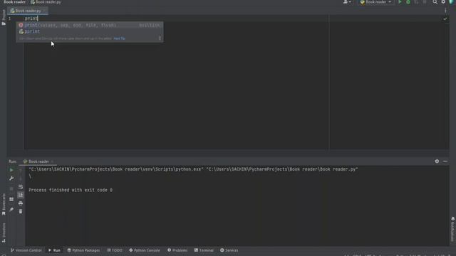
Task: Open the user account dropdown icon
Action: pyautogui.click(x=347, y=2)
